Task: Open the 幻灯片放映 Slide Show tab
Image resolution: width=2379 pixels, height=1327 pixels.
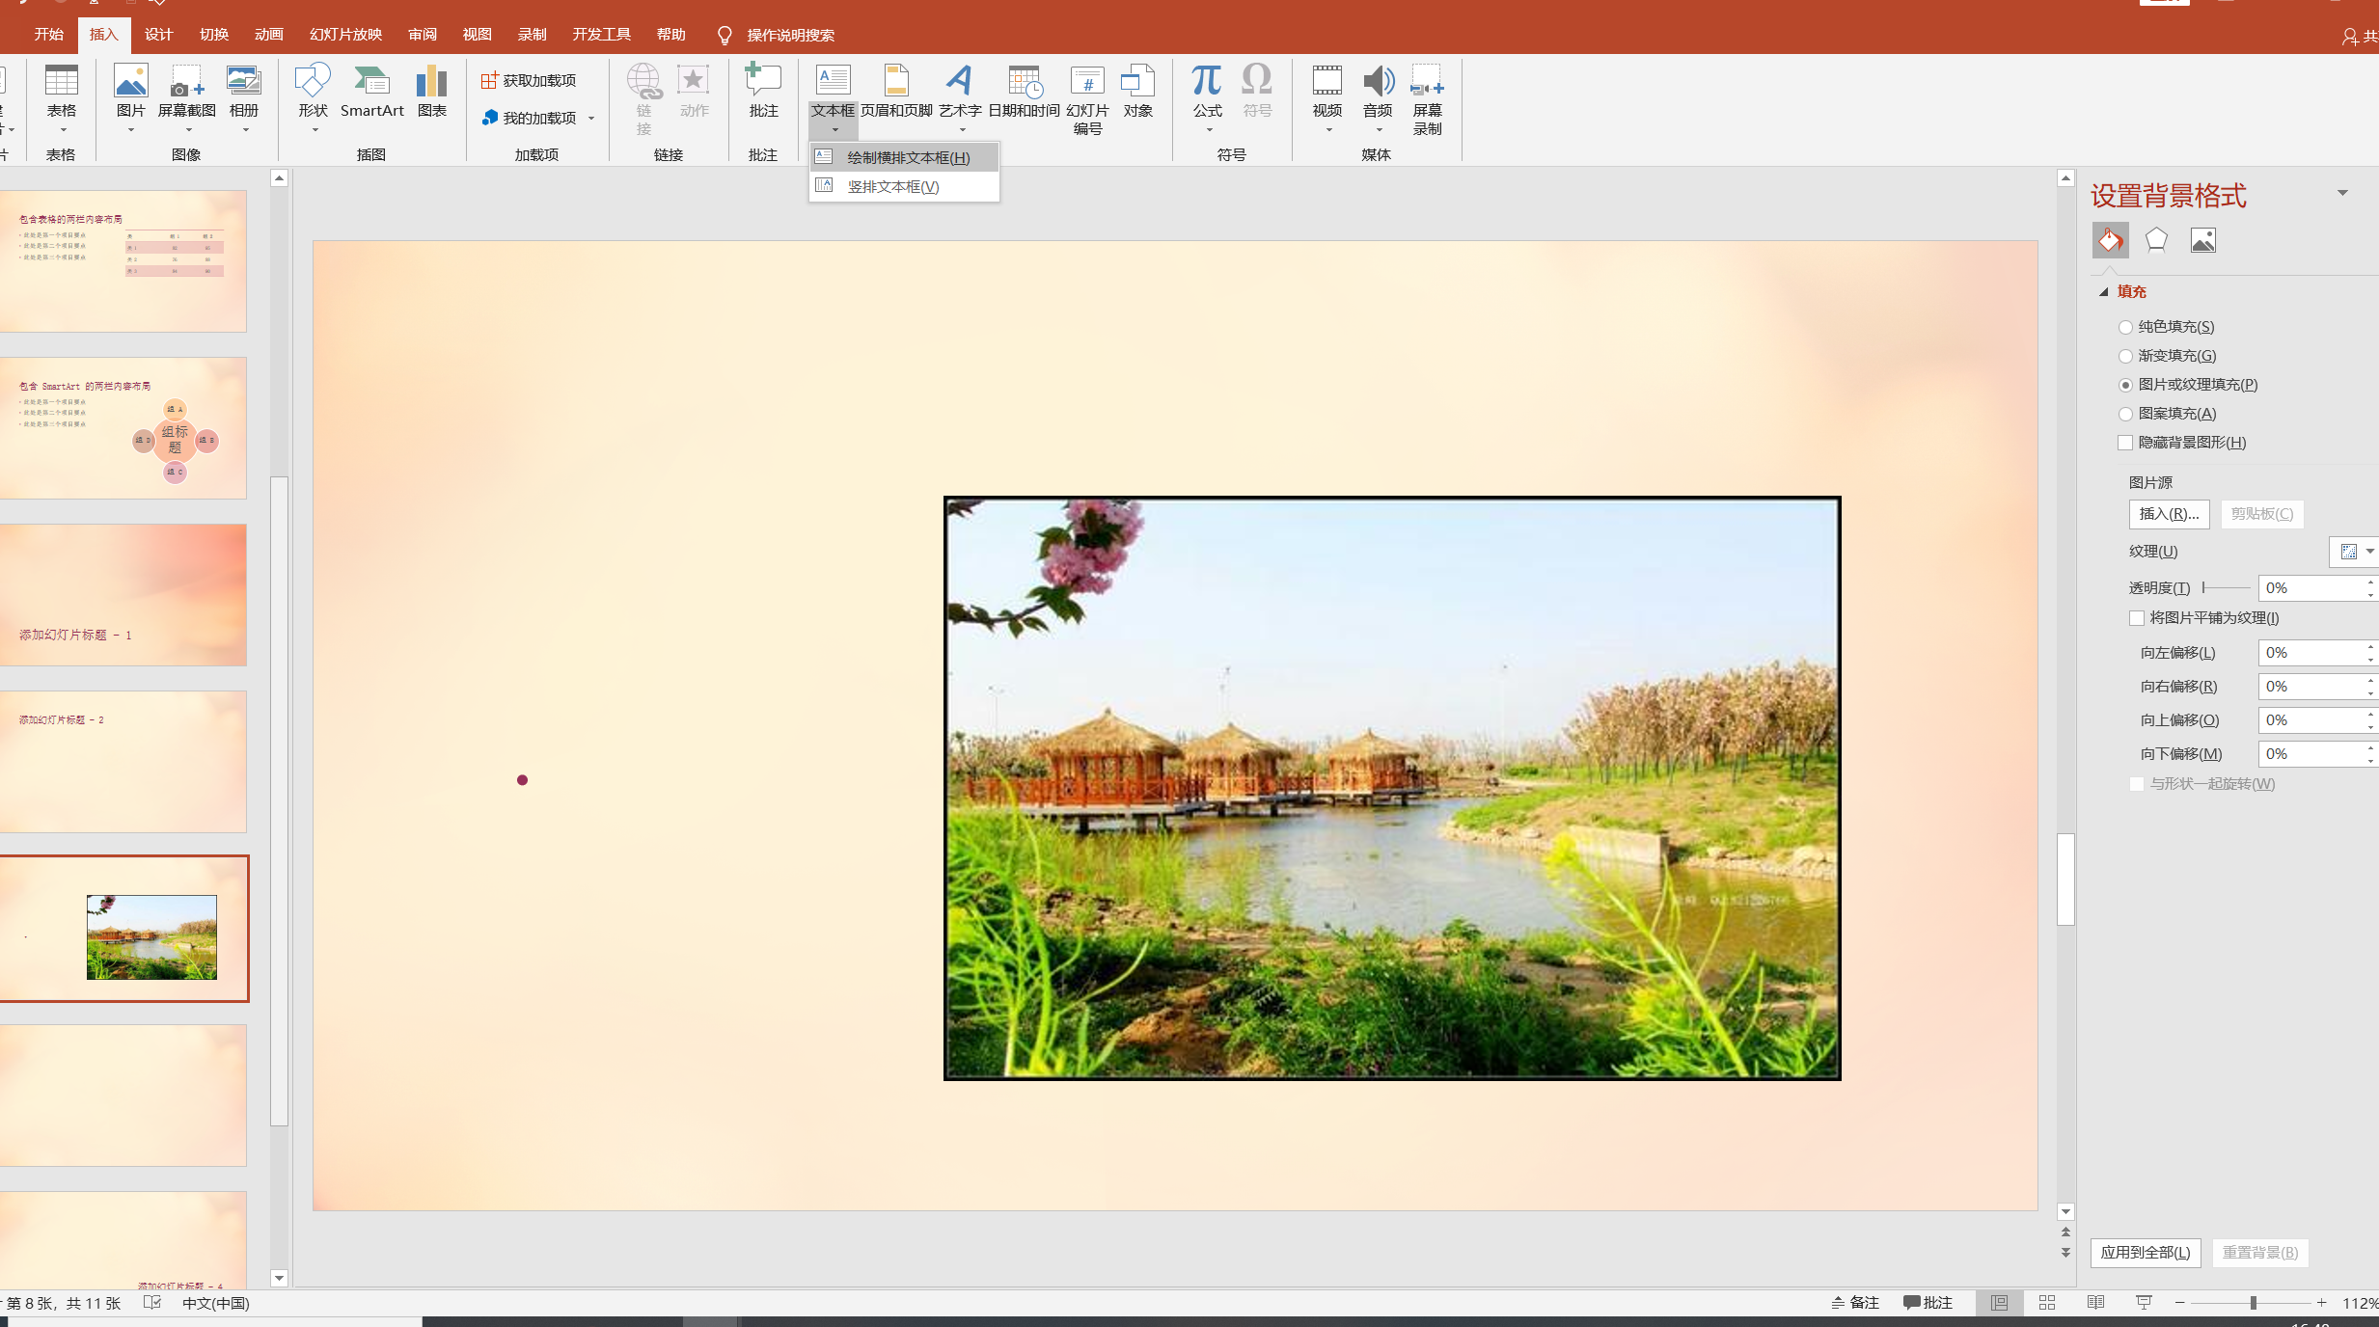Action: 345,35
